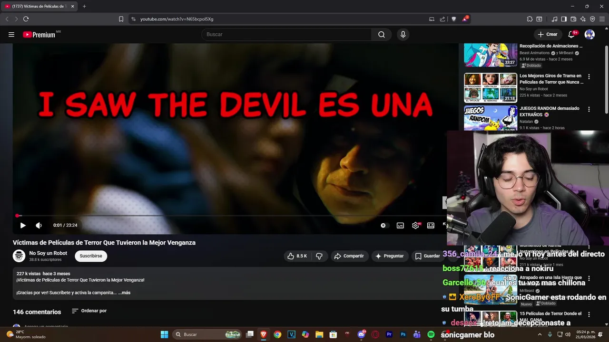Toggle the autoplay switch in the player
Viewport: 609px width, 342px height.
click(x=384, y=226)
